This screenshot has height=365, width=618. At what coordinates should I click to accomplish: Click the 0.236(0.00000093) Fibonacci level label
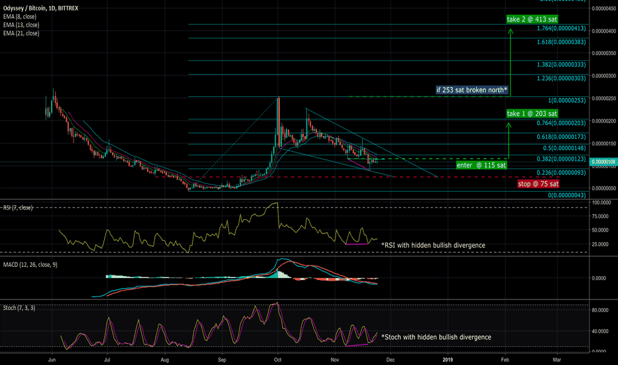(x=561, y=173)
